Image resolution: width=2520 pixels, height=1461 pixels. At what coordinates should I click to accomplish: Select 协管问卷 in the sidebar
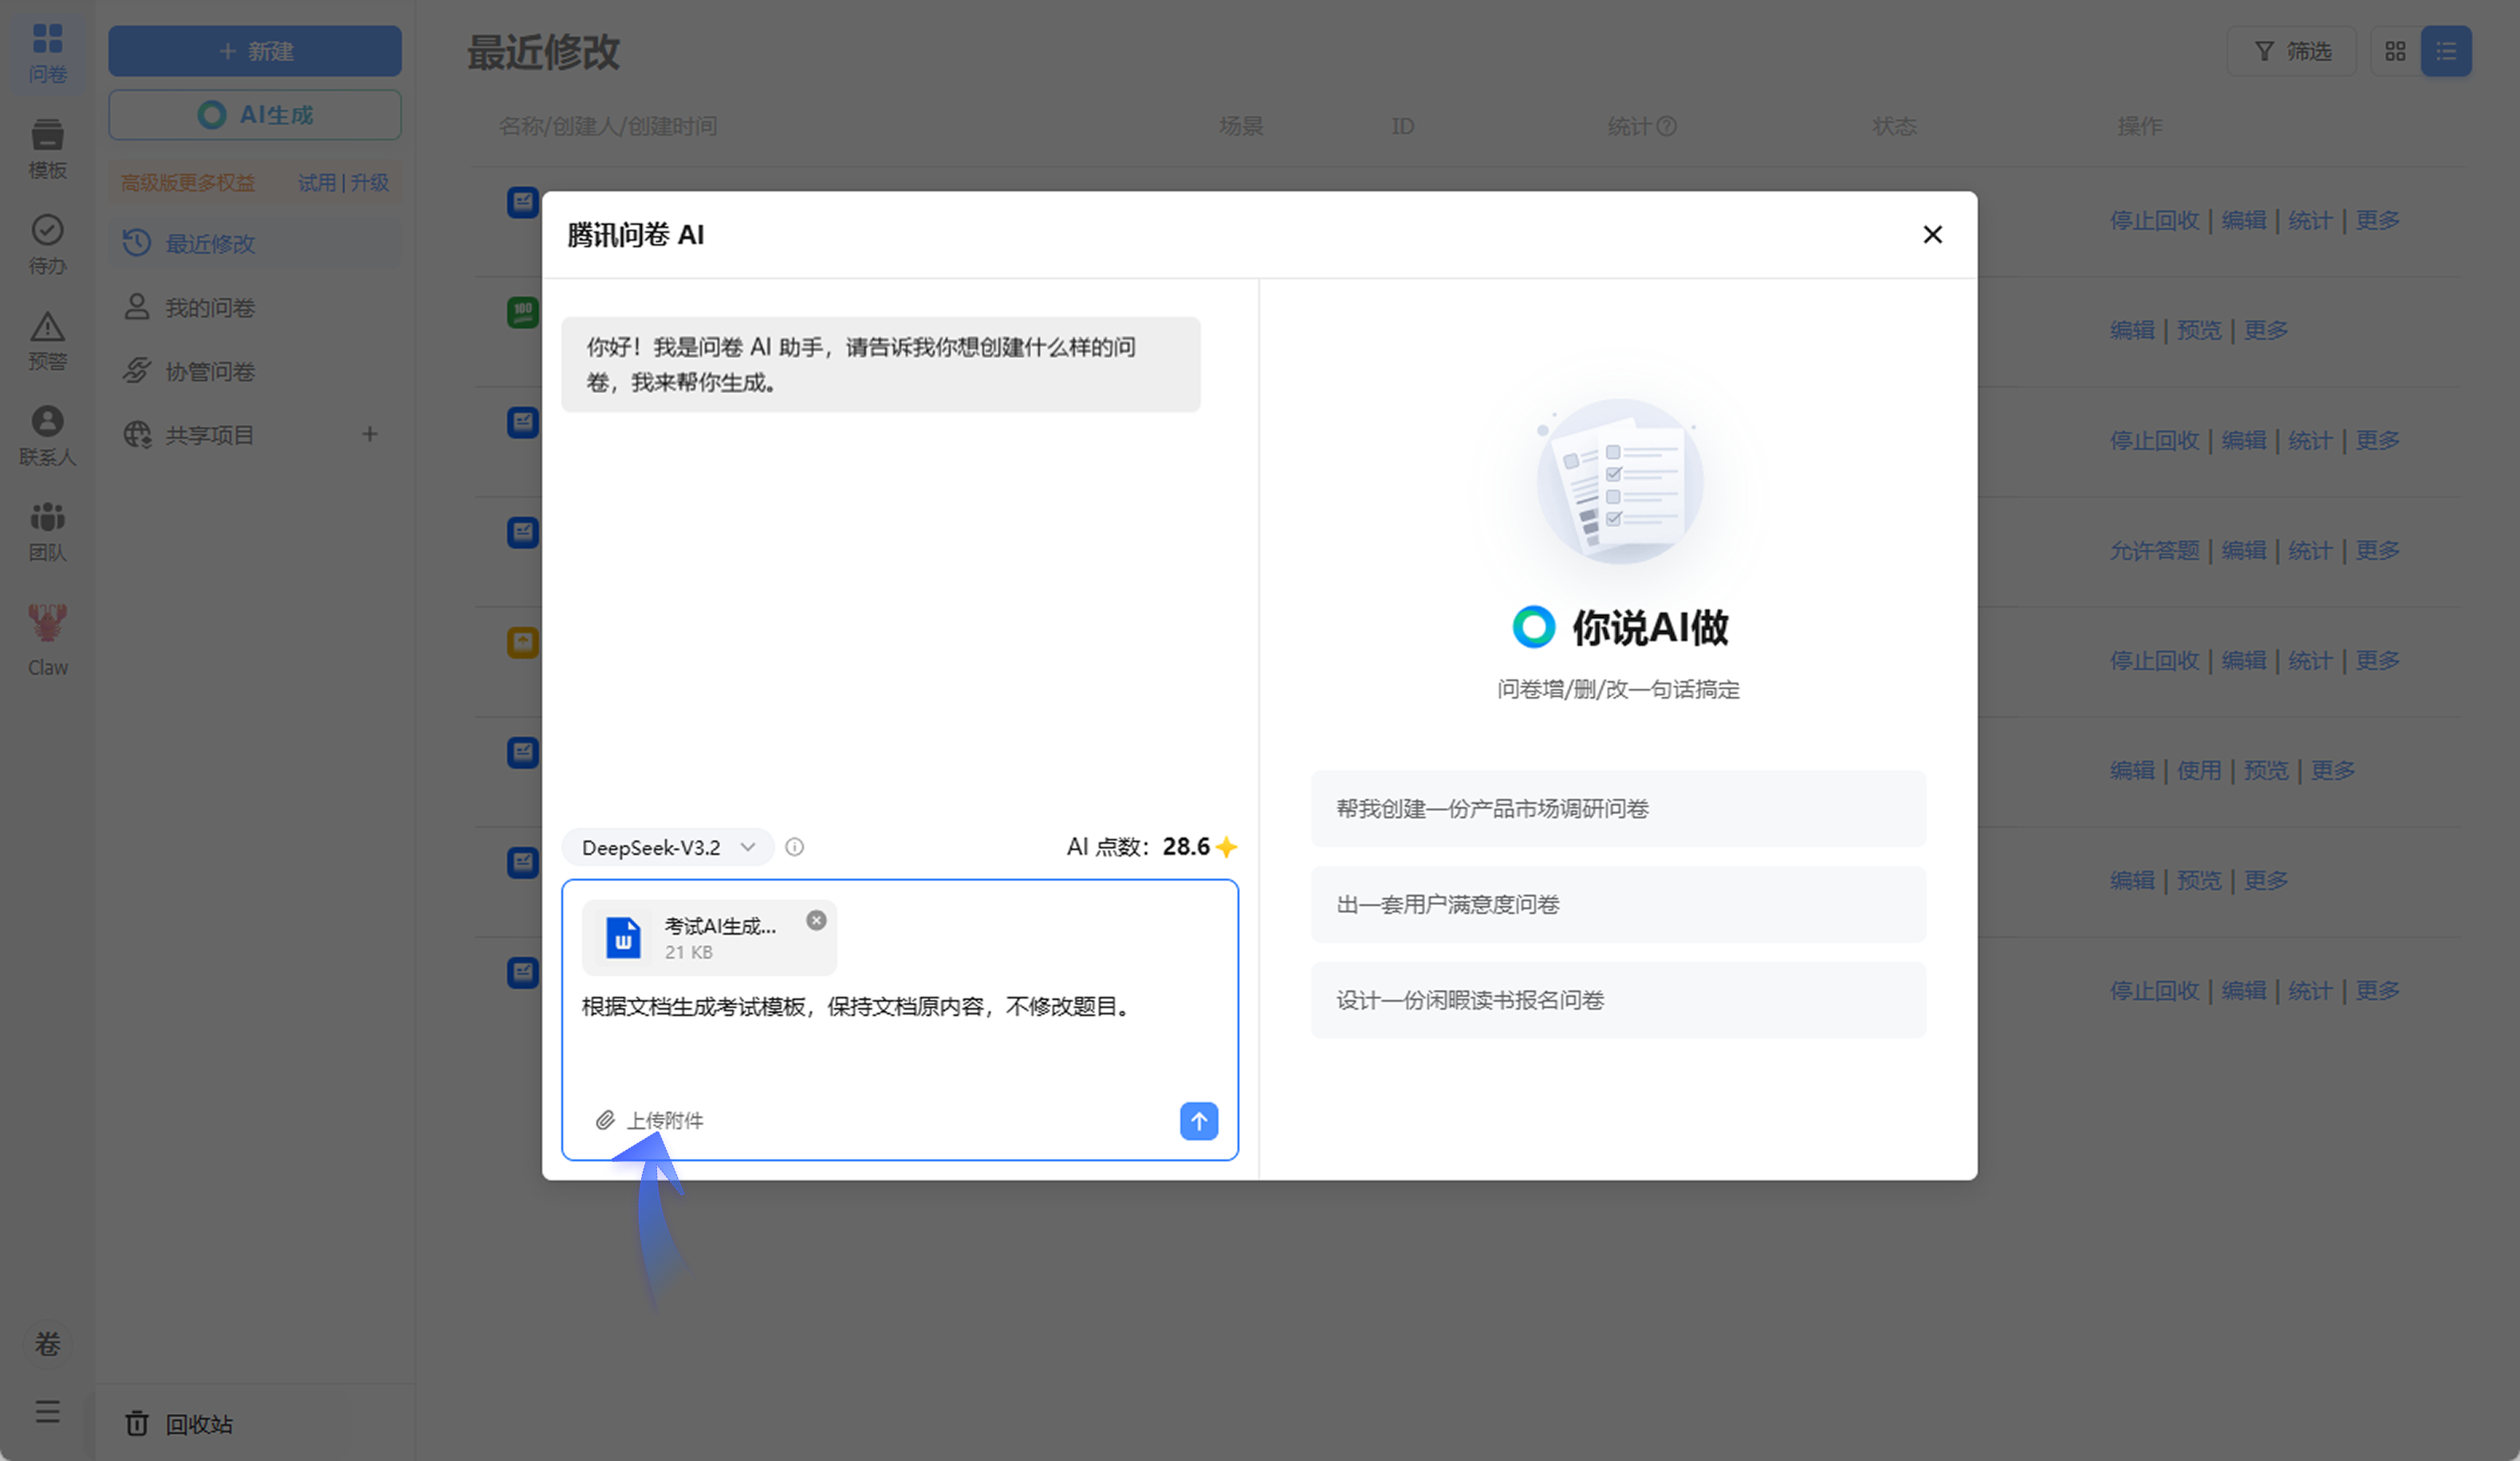(255, 371)
